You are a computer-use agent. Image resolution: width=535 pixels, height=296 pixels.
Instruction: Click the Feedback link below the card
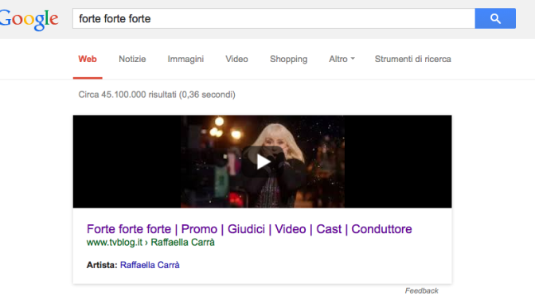pyautogui.click(x=421, y=290)
